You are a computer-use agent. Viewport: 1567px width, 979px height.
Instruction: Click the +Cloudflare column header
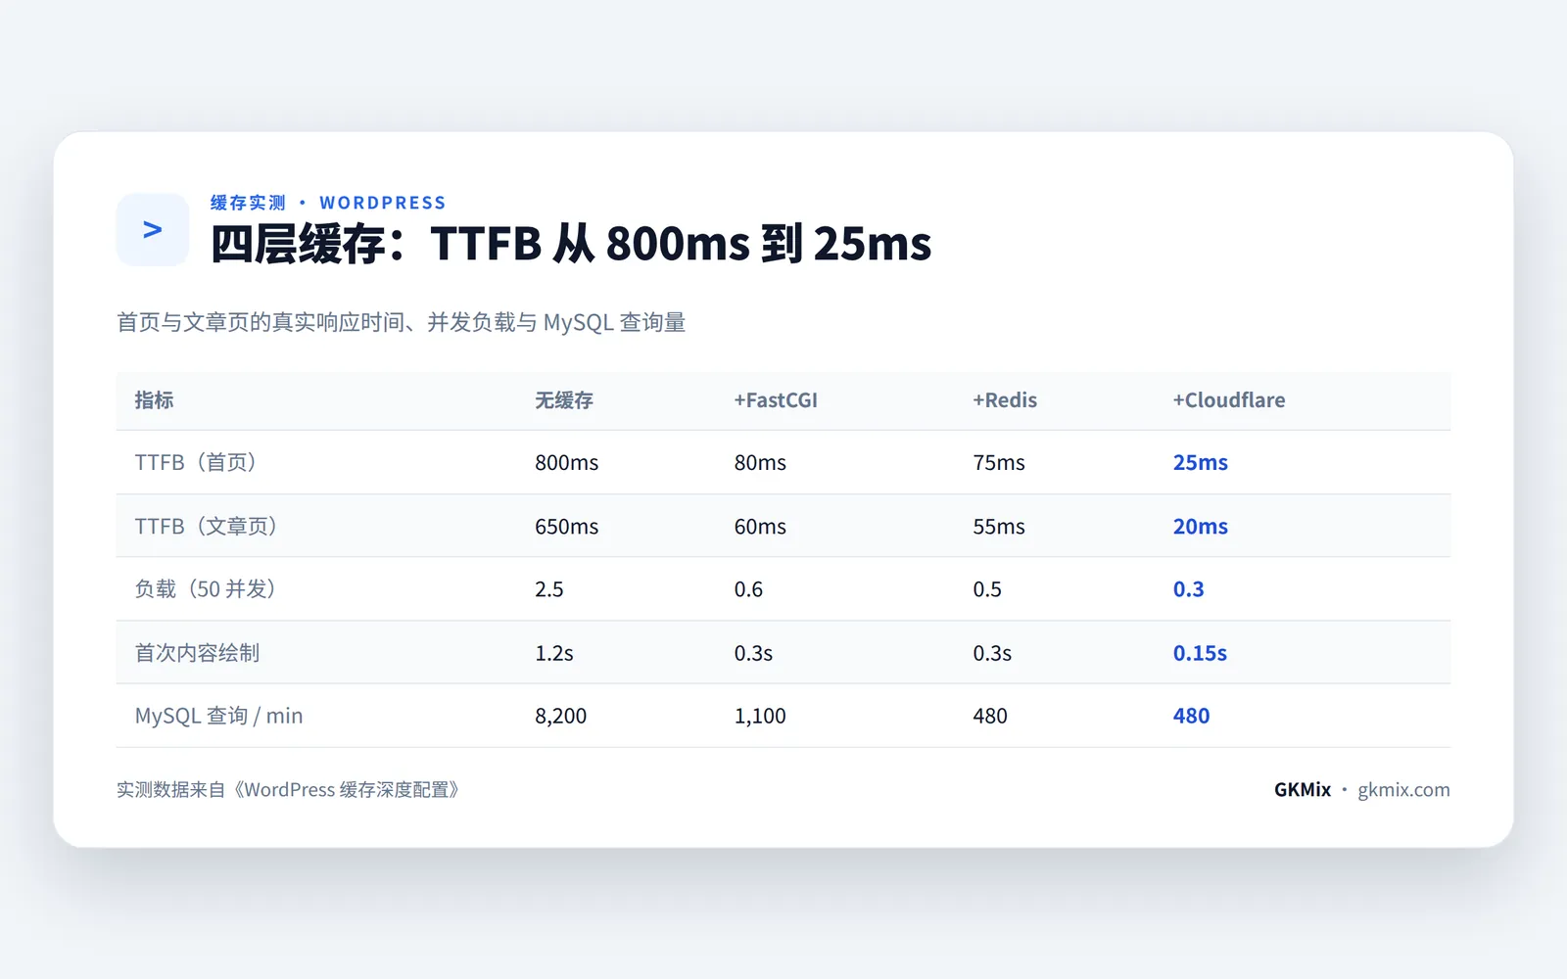click(1229, 399)
